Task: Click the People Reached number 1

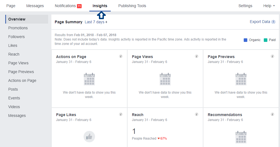Action: click(x=134, y=131)
